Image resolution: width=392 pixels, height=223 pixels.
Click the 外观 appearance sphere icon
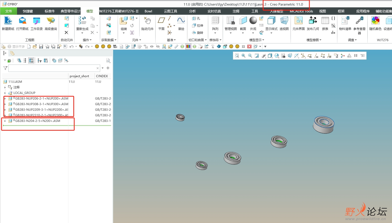coord(253,20)
